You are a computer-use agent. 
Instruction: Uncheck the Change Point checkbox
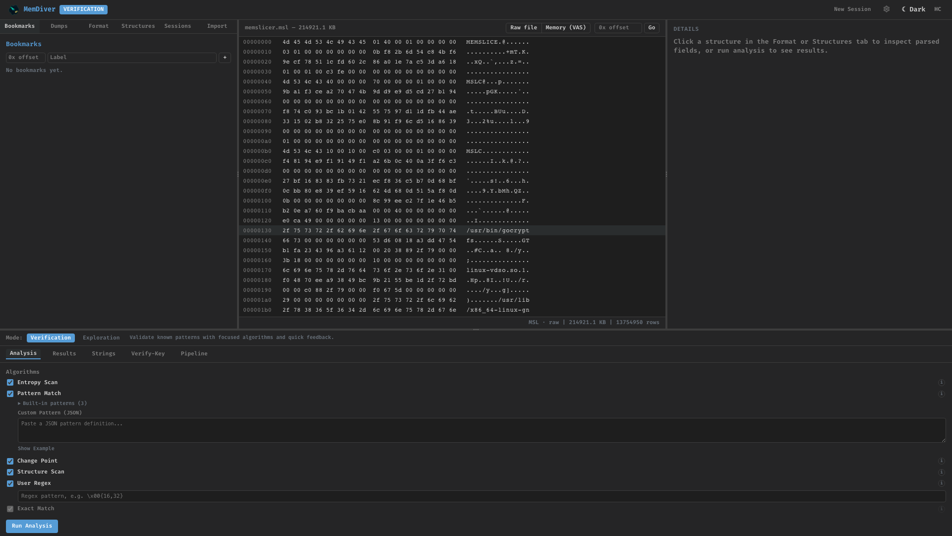tap(10, 461)
